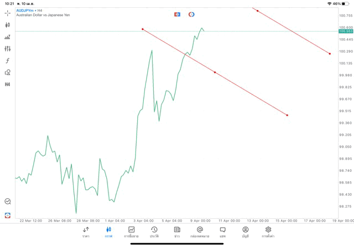Tap the red-blue rectangular trade panel icon
354x247 pixels.
[x=177, y=14]
